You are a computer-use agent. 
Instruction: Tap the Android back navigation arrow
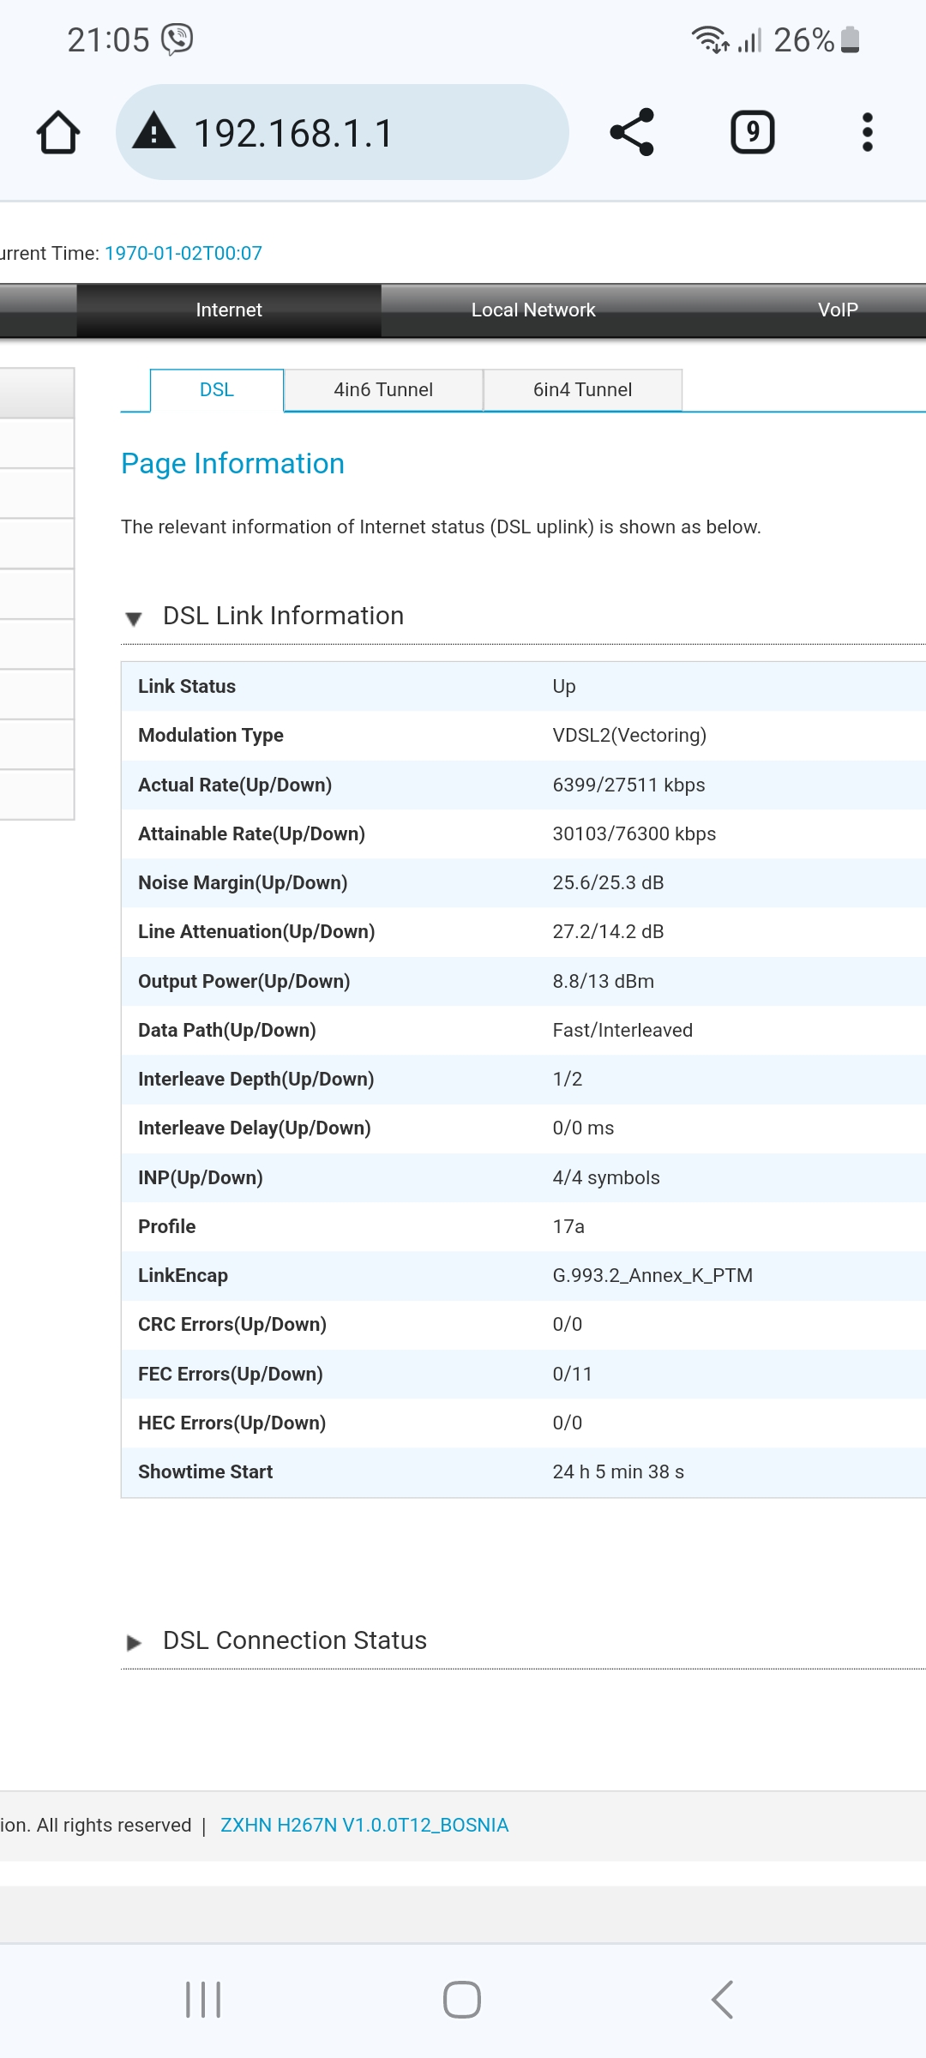(722, 2000)
